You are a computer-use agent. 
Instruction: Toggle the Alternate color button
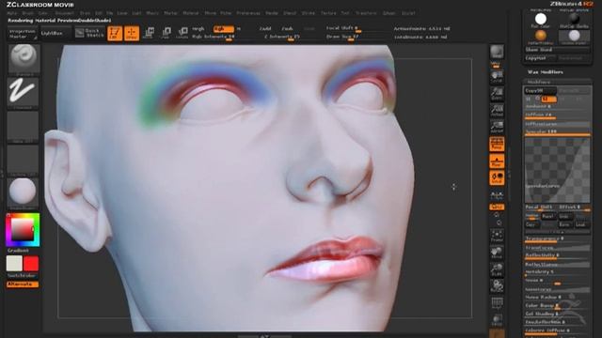pos(23,284)
